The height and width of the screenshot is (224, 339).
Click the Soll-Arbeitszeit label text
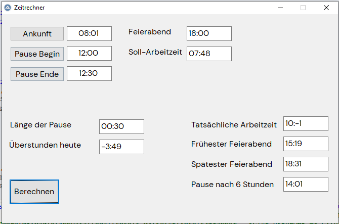pos(155,52)
